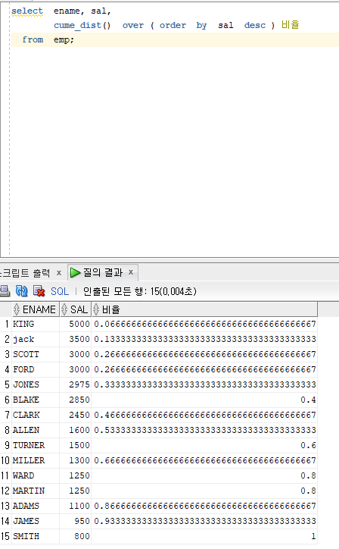Click the green run arrow on 질의 결과 tab
This screenshot has height=549, width=339.
click(x=75, y=272)
